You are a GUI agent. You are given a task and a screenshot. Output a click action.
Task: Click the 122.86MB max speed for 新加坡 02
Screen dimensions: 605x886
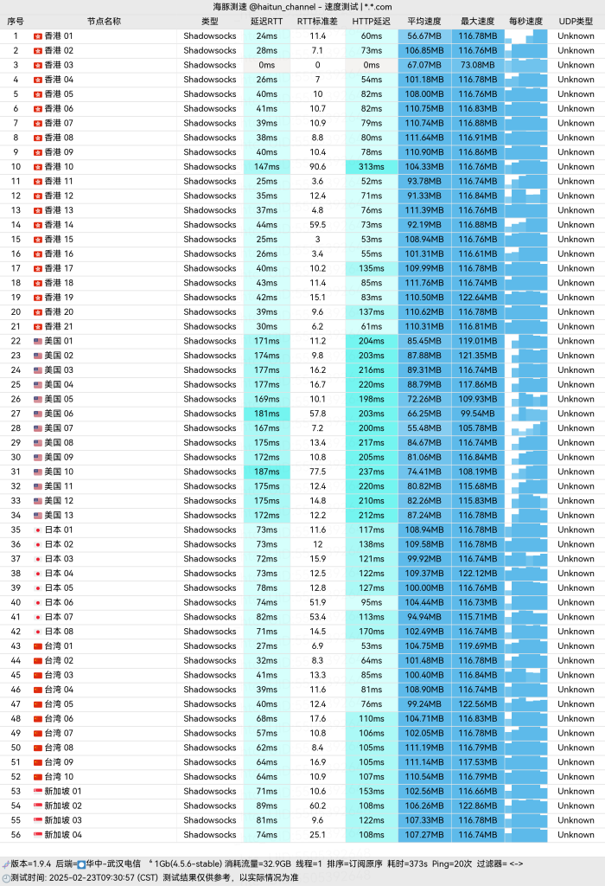[477, 806]
